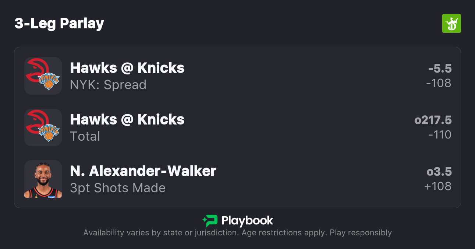Click the -108 odds for the spread

pyautogui.click(x=439, y=83)
